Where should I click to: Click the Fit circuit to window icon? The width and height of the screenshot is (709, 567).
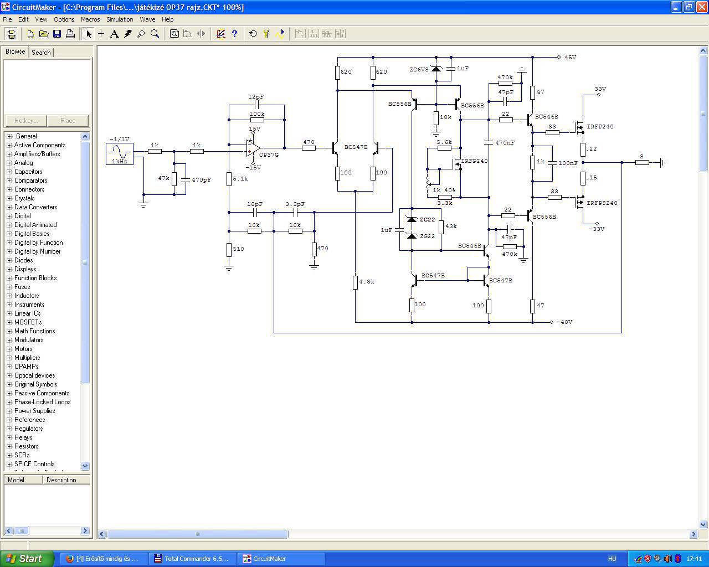pos(174,34)
